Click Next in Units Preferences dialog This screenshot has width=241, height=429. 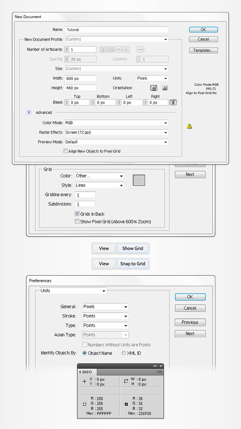(190, 334)
